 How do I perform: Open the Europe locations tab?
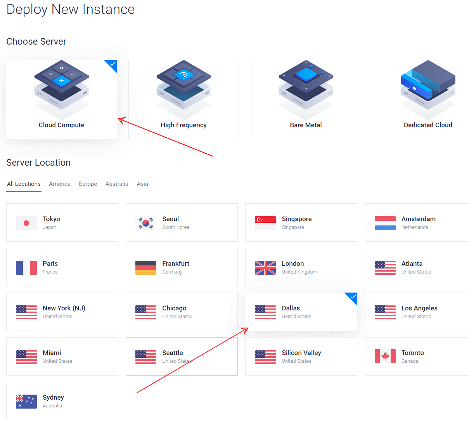pos(88,184)
